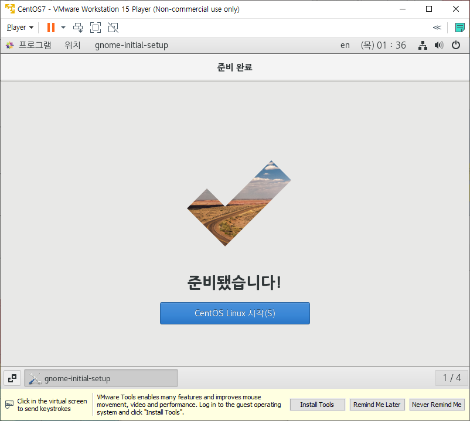Pause the virtual machine
This screenshot has width=470, height=421.
pos(51,28)
